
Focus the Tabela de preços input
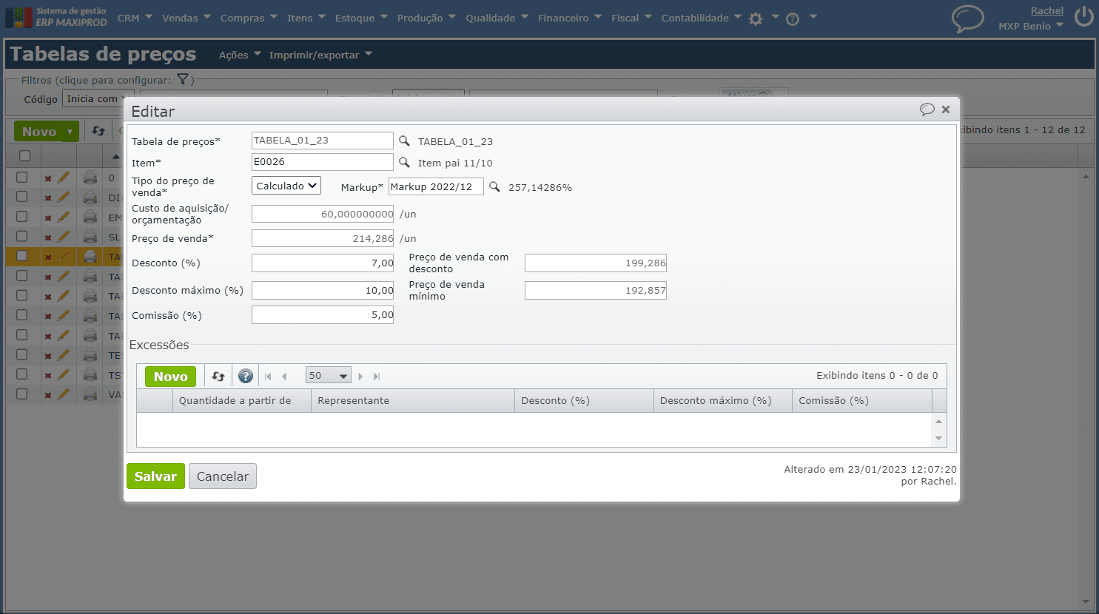(x=323, y=141)
